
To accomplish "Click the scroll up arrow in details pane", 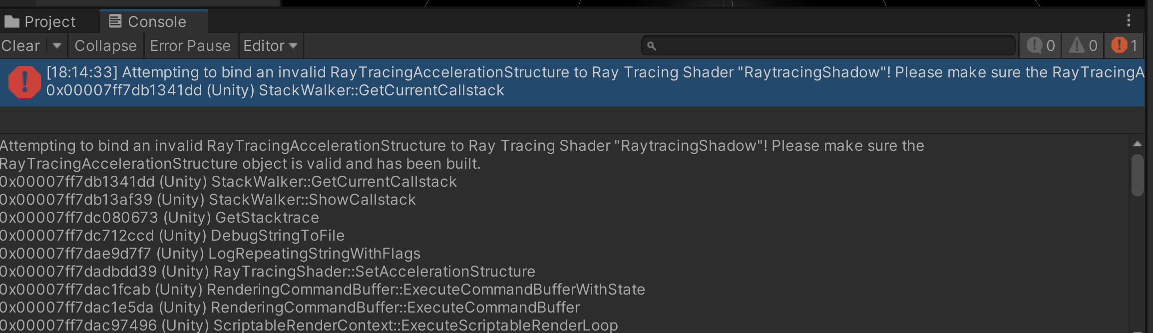I will (x=1138, y=144).
